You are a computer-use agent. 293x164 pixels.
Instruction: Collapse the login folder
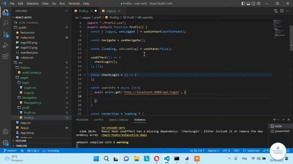(26, 82)
